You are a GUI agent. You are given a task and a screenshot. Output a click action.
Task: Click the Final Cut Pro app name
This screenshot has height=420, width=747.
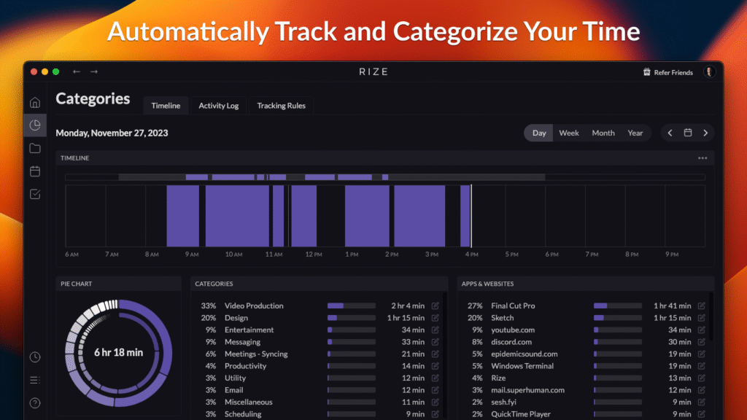click(x=513, y=306)
